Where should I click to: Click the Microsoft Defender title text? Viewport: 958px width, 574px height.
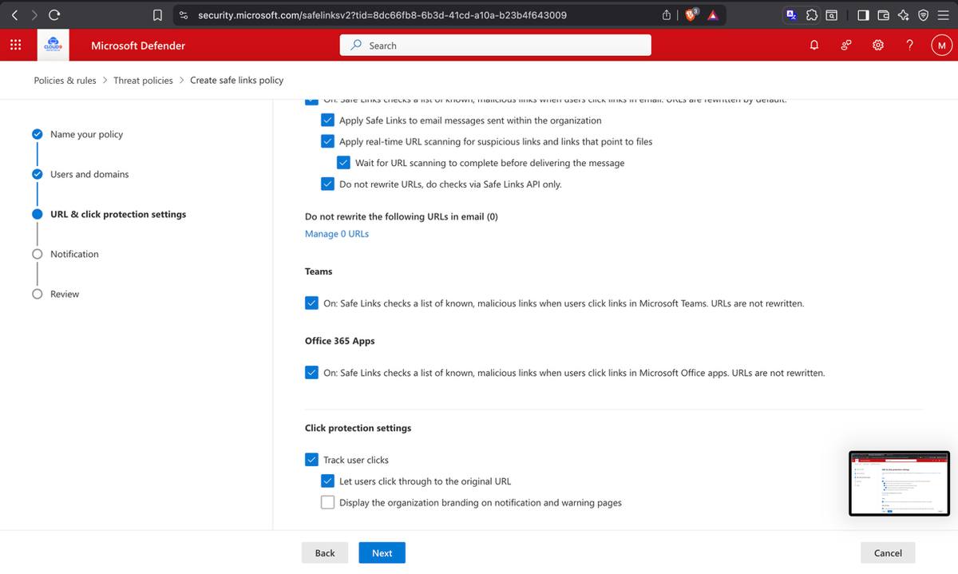coord(138,46)
